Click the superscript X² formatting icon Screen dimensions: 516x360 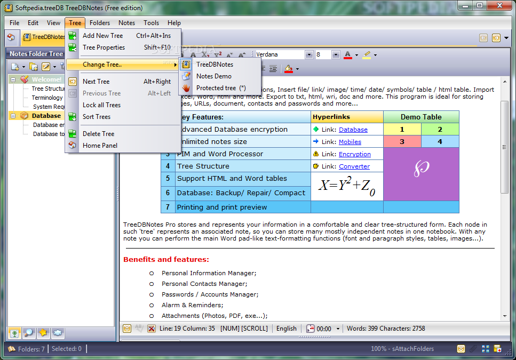pyautogui.click(x=218, y=54)
